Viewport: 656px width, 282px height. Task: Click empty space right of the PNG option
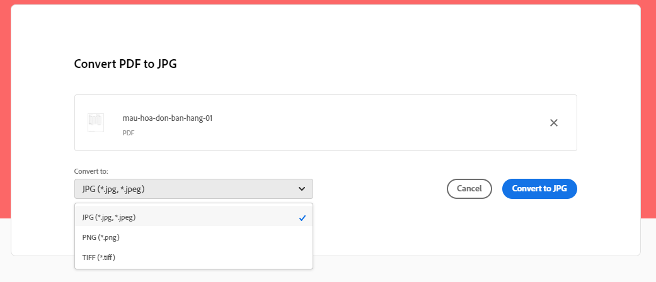pos(221,237)
